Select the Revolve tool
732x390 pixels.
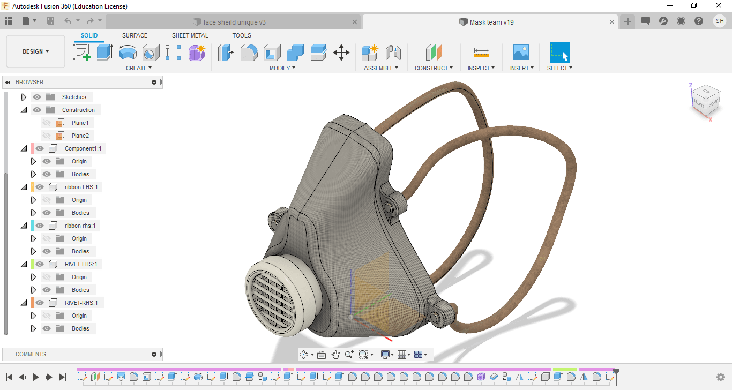tap(128, 52)
